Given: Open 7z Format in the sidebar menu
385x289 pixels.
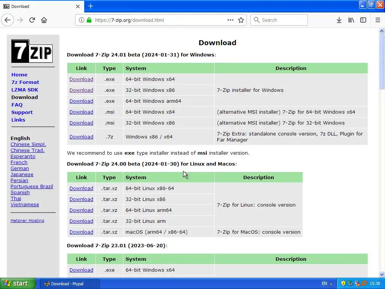Looking at the screenshot, I should click(x=25, y=82).
